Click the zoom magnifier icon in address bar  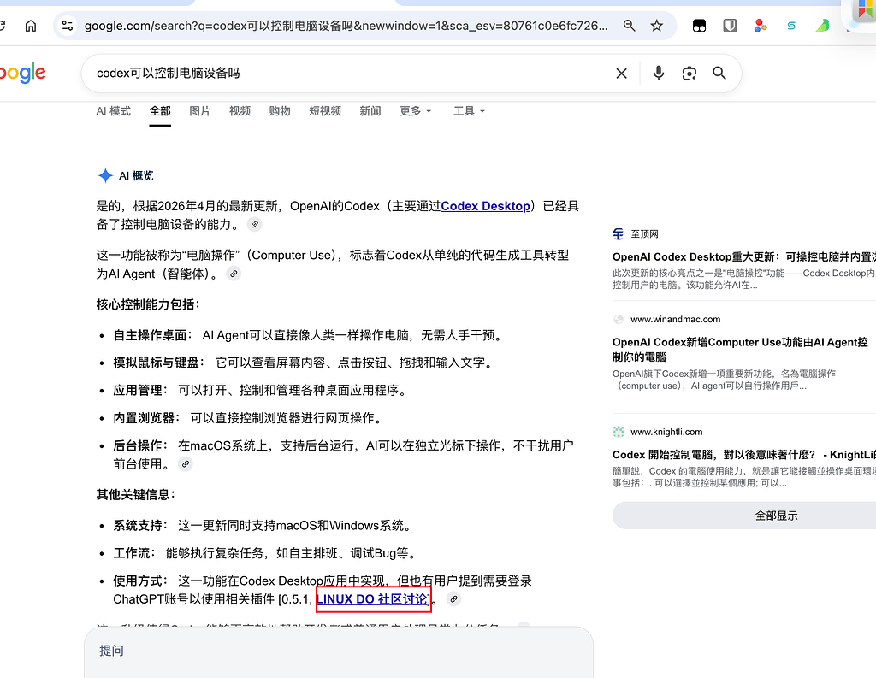pos(629,26)
